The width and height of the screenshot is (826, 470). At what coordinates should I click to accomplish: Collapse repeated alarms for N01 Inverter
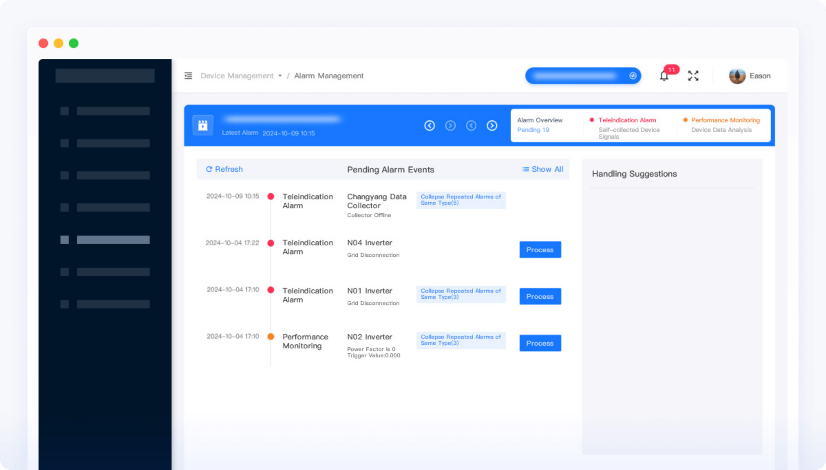(460, 294)
